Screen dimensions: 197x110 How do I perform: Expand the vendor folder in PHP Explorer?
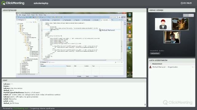(x=19, y=28)
